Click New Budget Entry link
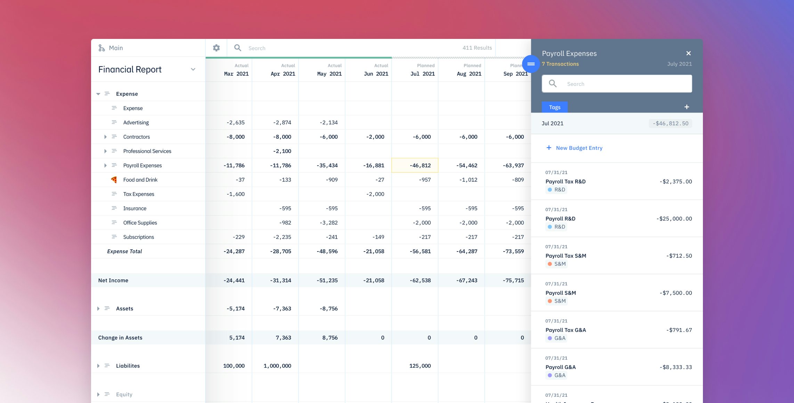794x403 pixels. pos(579,148)
